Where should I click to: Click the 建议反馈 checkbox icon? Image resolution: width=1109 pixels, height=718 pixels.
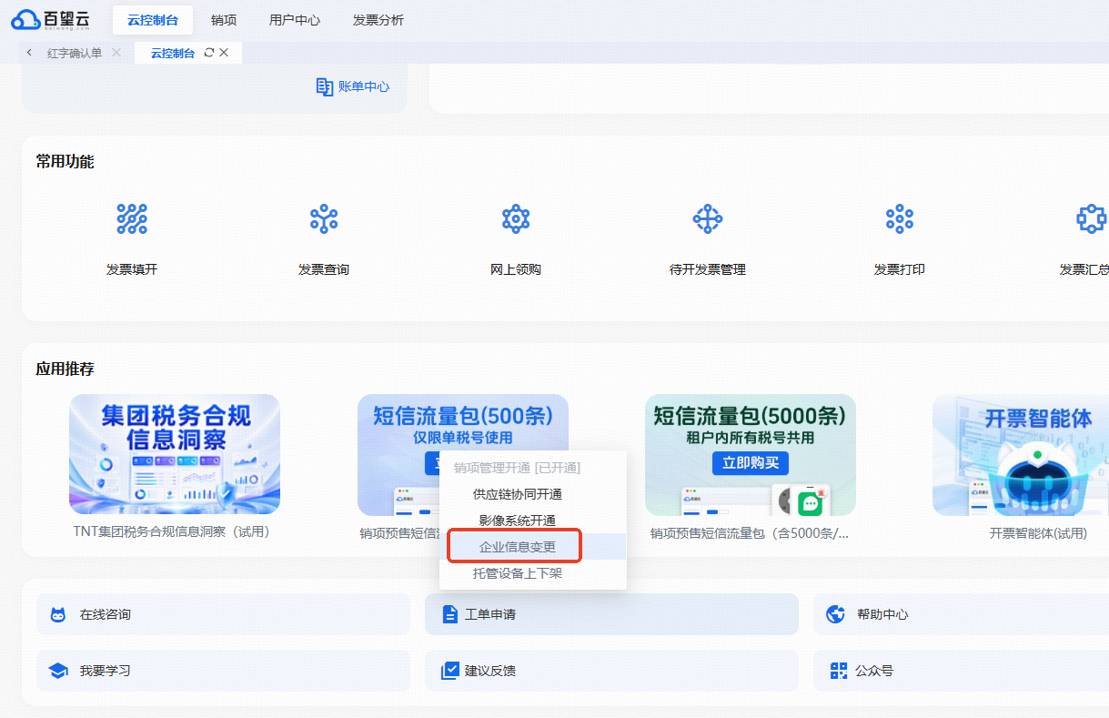(449, 671)
